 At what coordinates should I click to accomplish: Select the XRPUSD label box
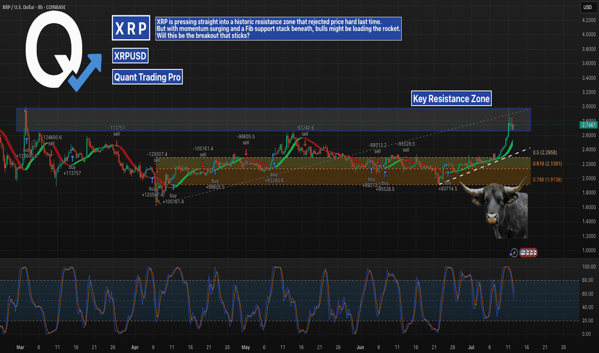pyautogui.click(x=130, y=56)
